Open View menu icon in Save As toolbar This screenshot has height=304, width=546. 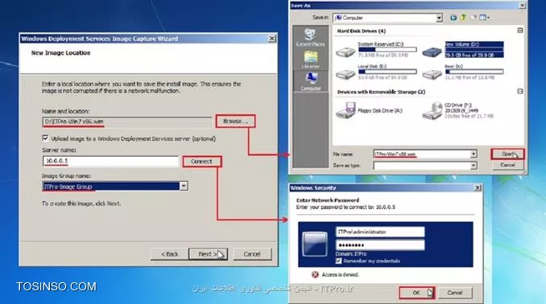(484, 18)
